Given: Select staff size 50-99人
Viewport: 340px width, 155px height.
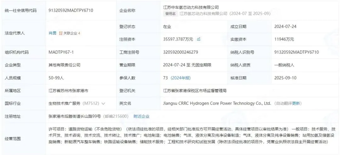Looking at the screenshot, I should pyautogui.click(x=56, y=78).
